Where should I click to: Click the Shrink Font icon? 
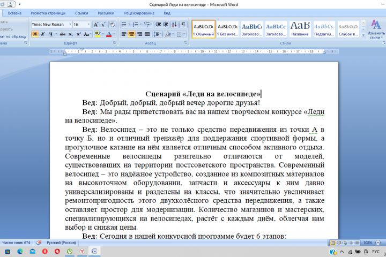pyautogui.click(x=103, y=24)
